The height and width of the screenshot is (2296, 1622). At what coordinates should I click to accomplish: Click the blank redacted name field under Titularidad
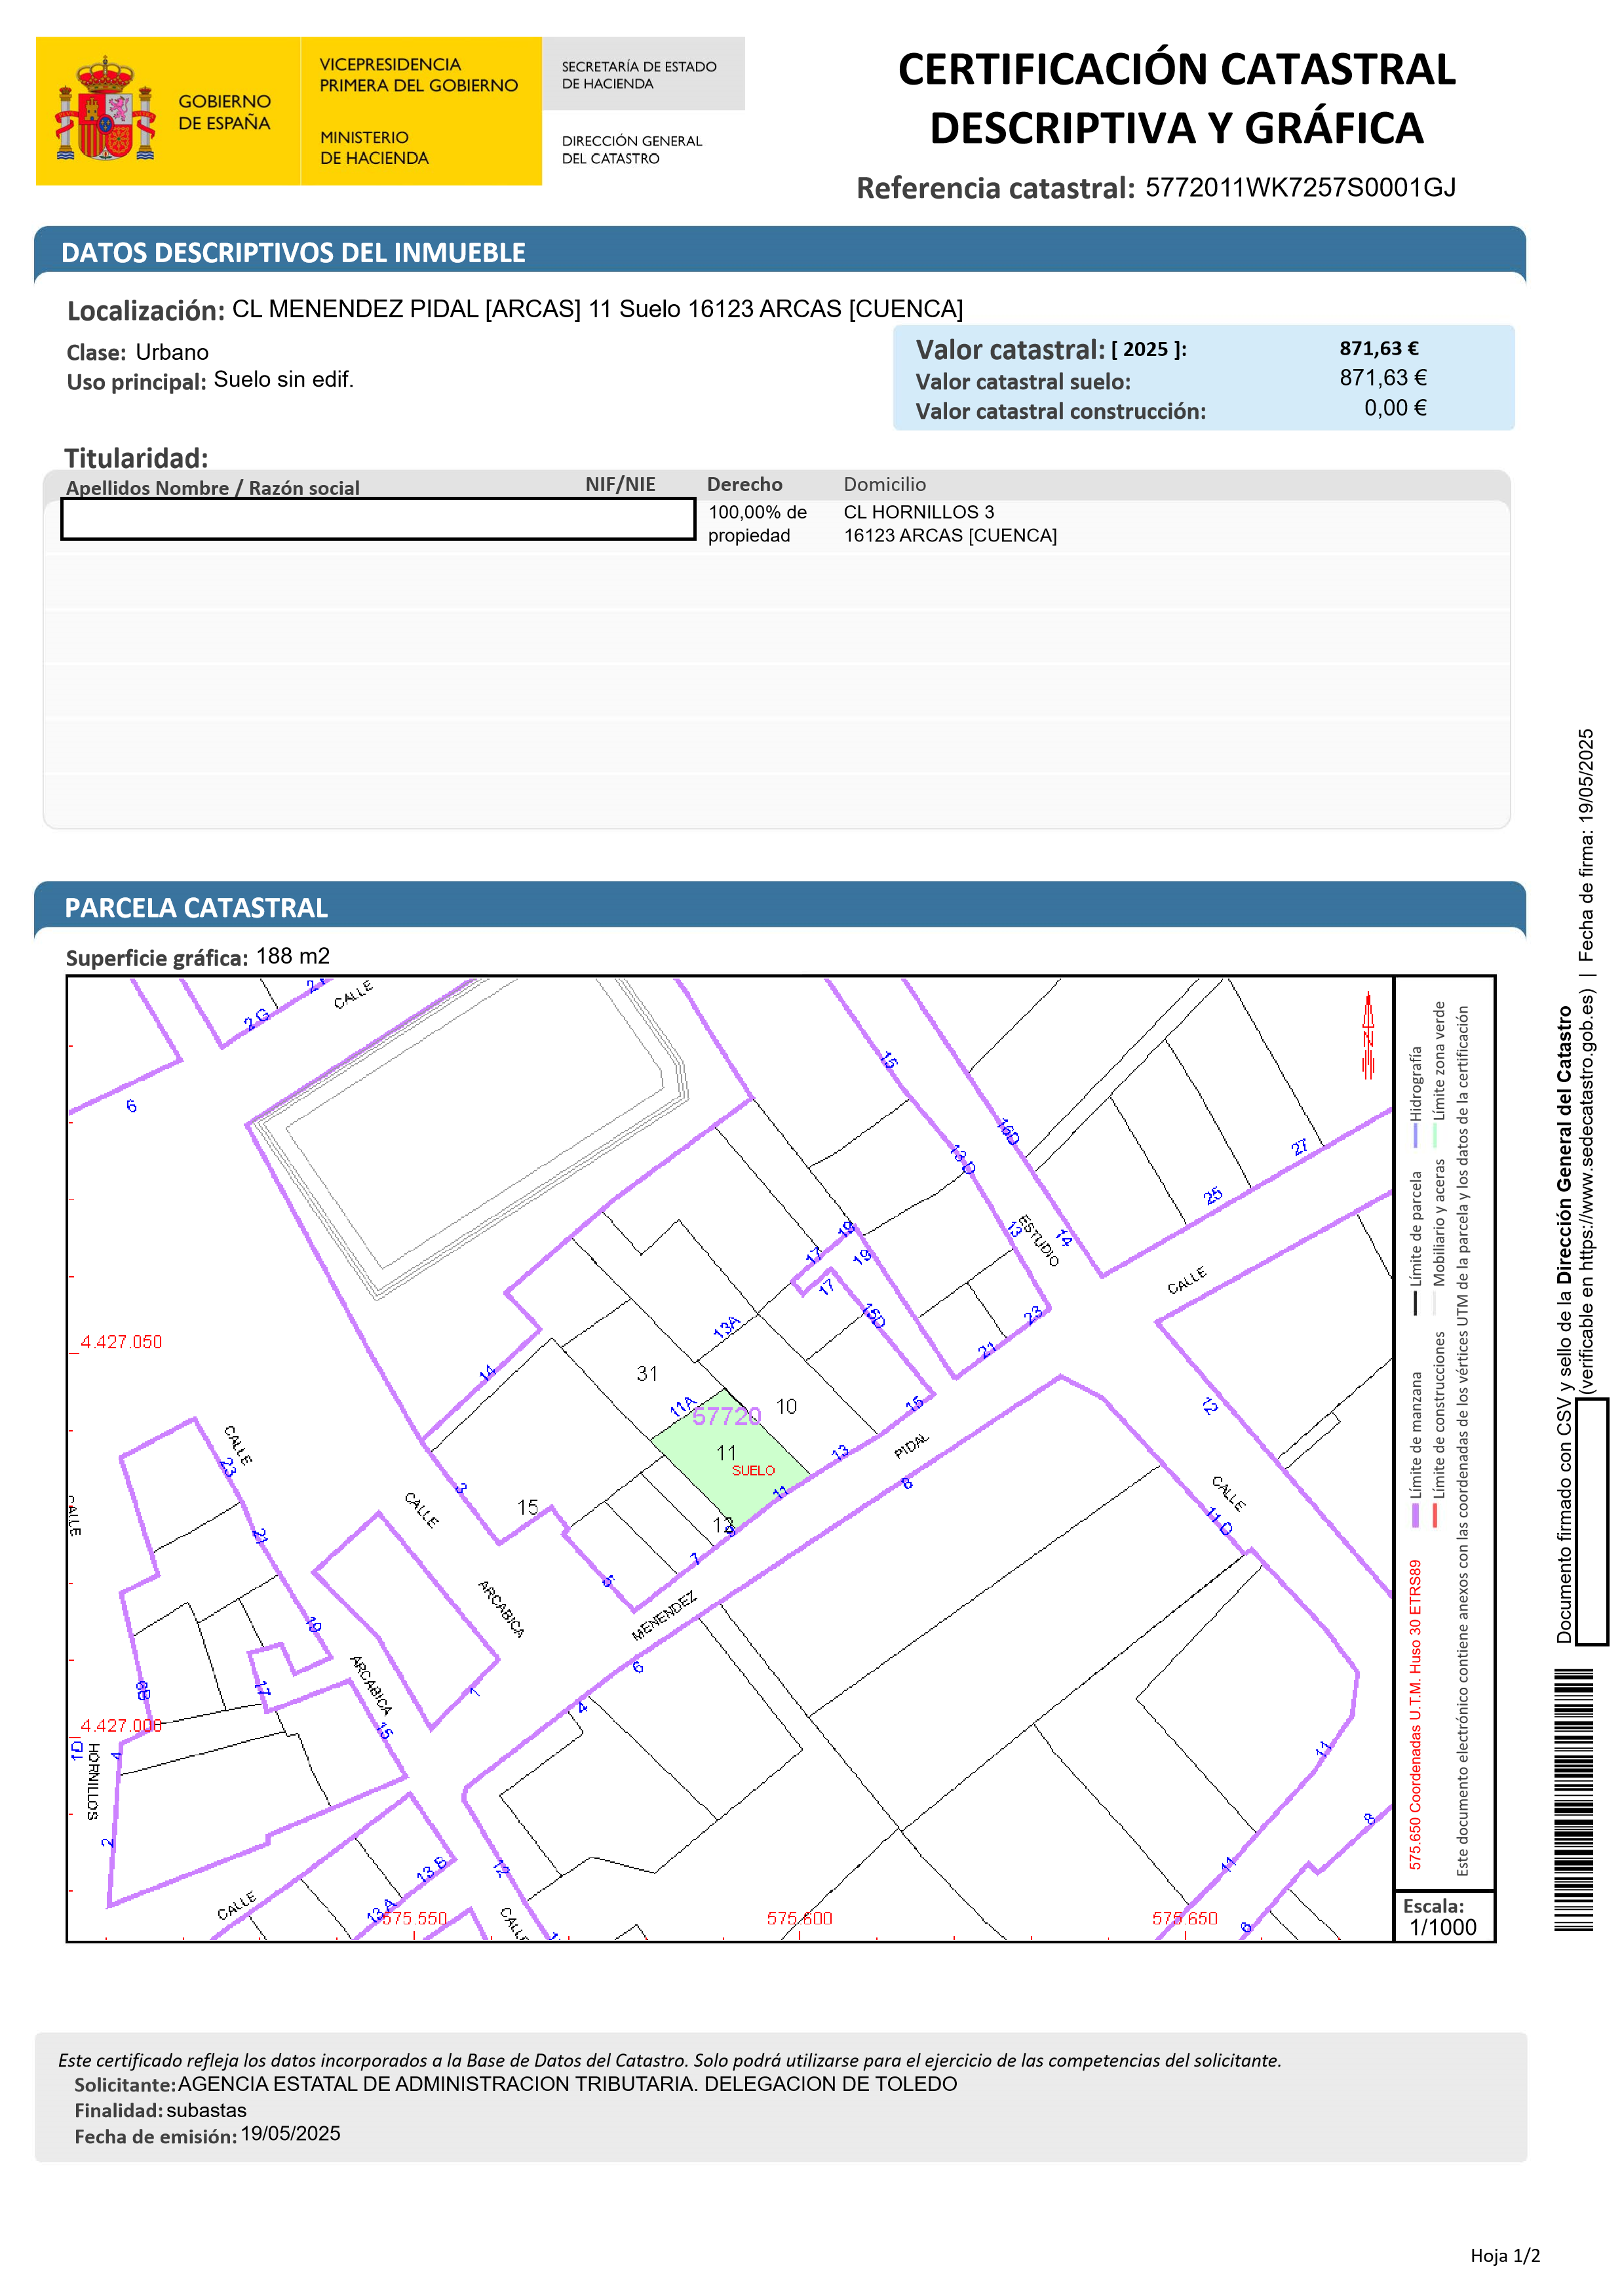click(x=378, y=519)
